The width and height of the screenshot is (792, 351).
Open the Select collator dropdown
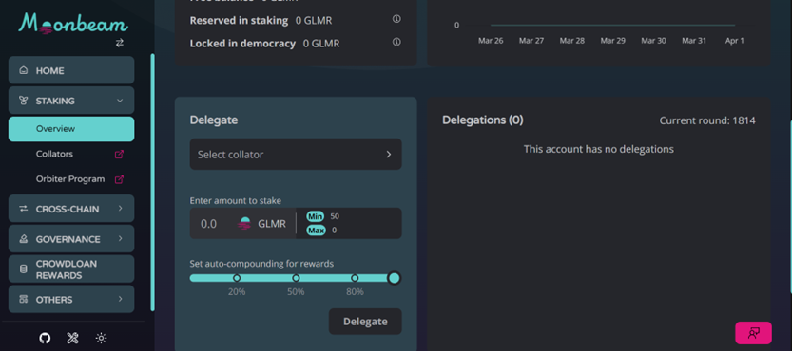pos(296,155)
